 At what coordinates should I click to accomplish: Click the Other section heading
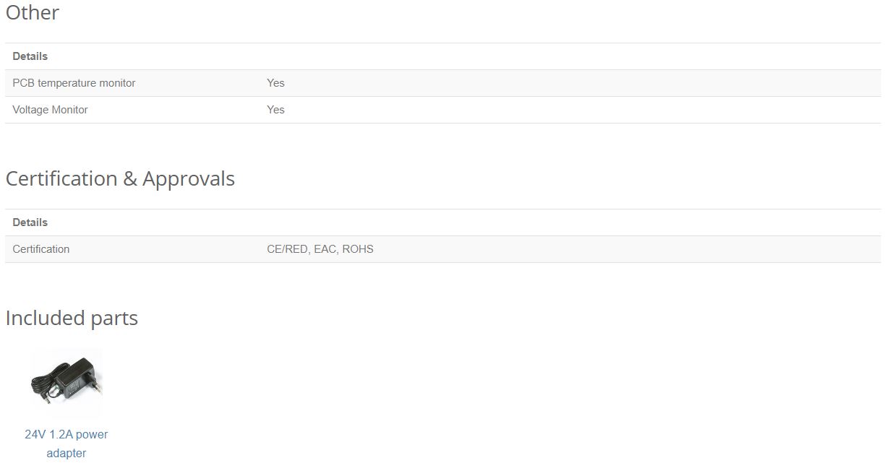click(x=33, y=12)
